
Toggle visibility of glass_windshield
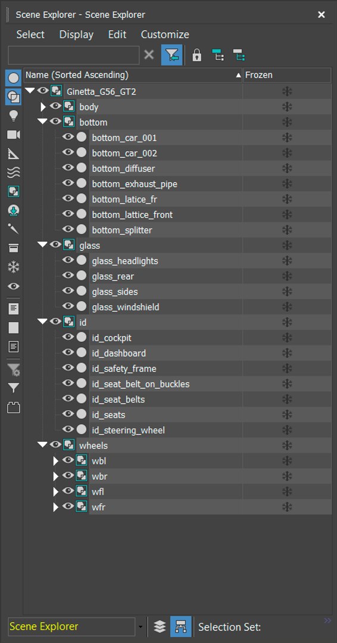click(x=68, y=307)
